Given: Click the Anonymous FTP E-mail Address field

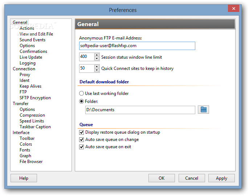Looking at the screenshot, I should pyautogui.click(x=137, y=46).
